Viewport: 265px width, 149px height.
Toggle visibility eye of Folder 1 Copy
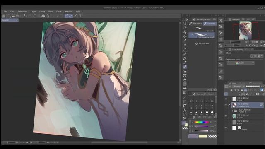[x=226, y=105]
